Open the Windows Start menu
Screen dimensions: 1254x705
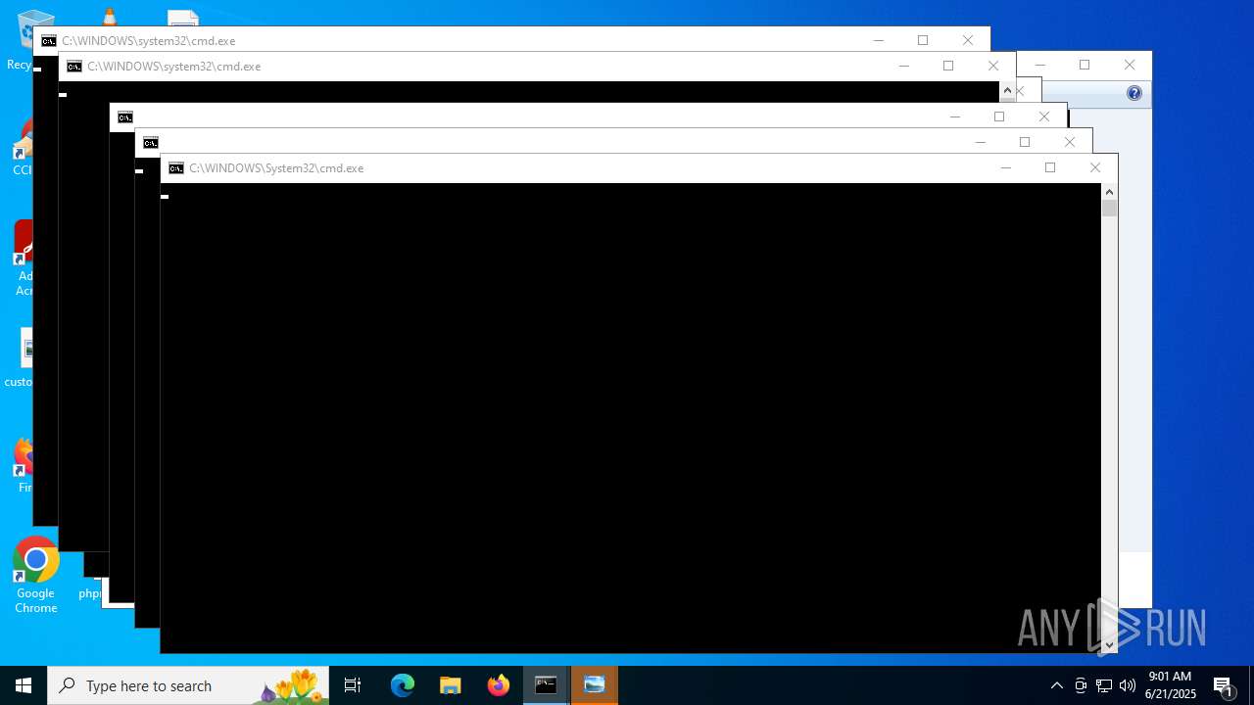tap(24, 685)
